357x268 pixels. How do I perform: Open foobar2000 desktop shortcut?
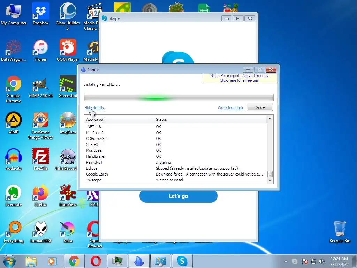tap(40, 232)
